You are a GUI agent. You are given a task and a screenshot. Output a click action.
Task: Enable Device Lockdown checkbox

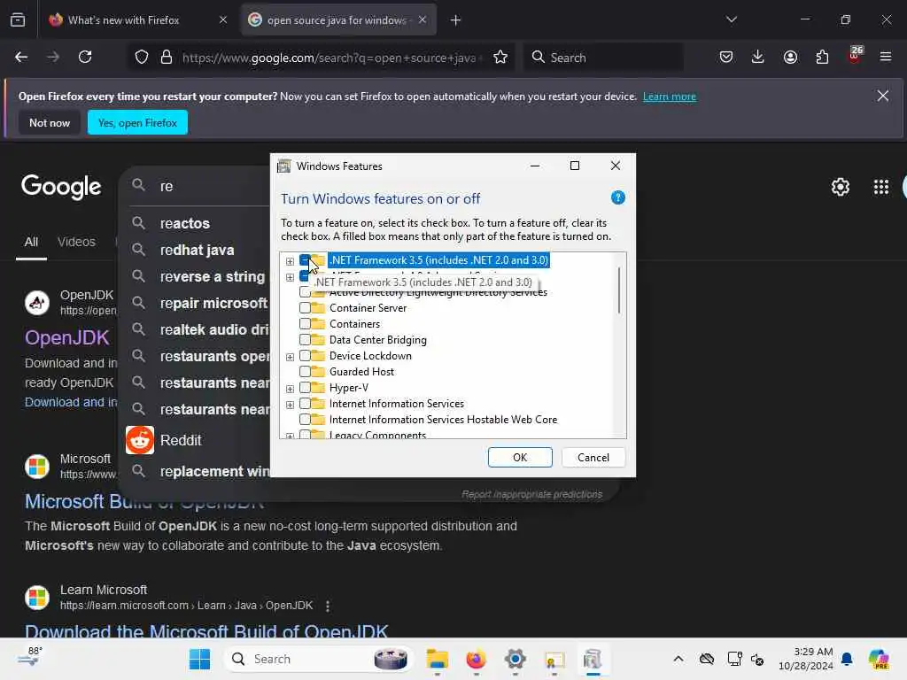[x=305, y=356]
